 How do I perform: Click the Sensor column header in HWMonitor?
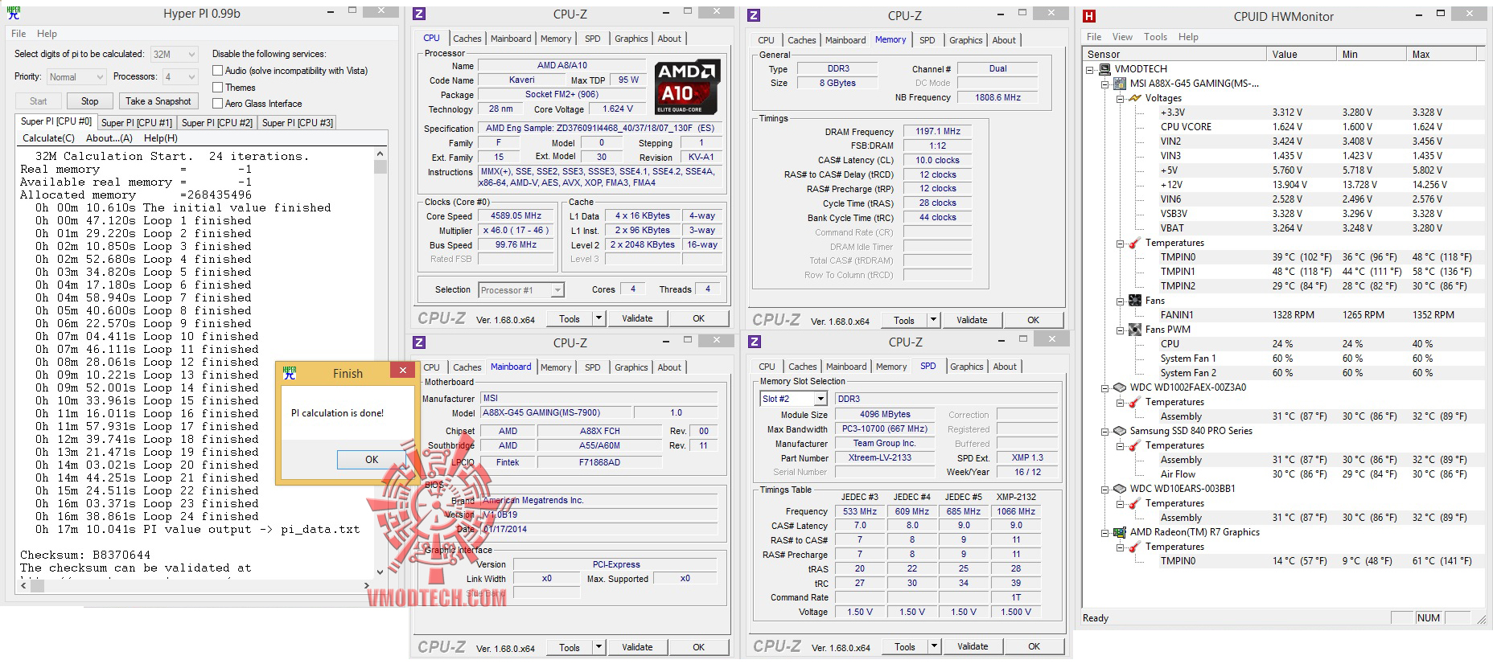pyautogui.click(x=1174, y=54)
